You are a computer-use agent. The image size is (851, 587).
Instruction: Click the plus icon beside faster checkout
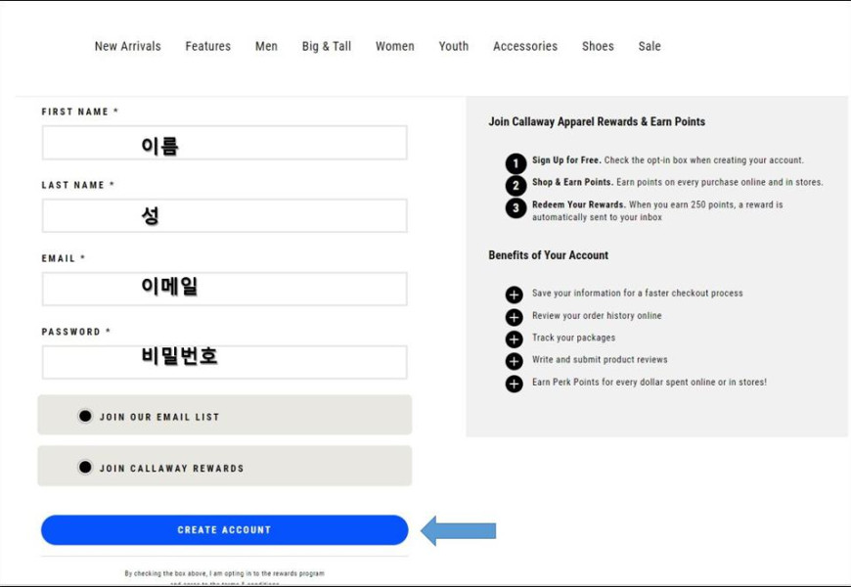(x=514, y=294)
